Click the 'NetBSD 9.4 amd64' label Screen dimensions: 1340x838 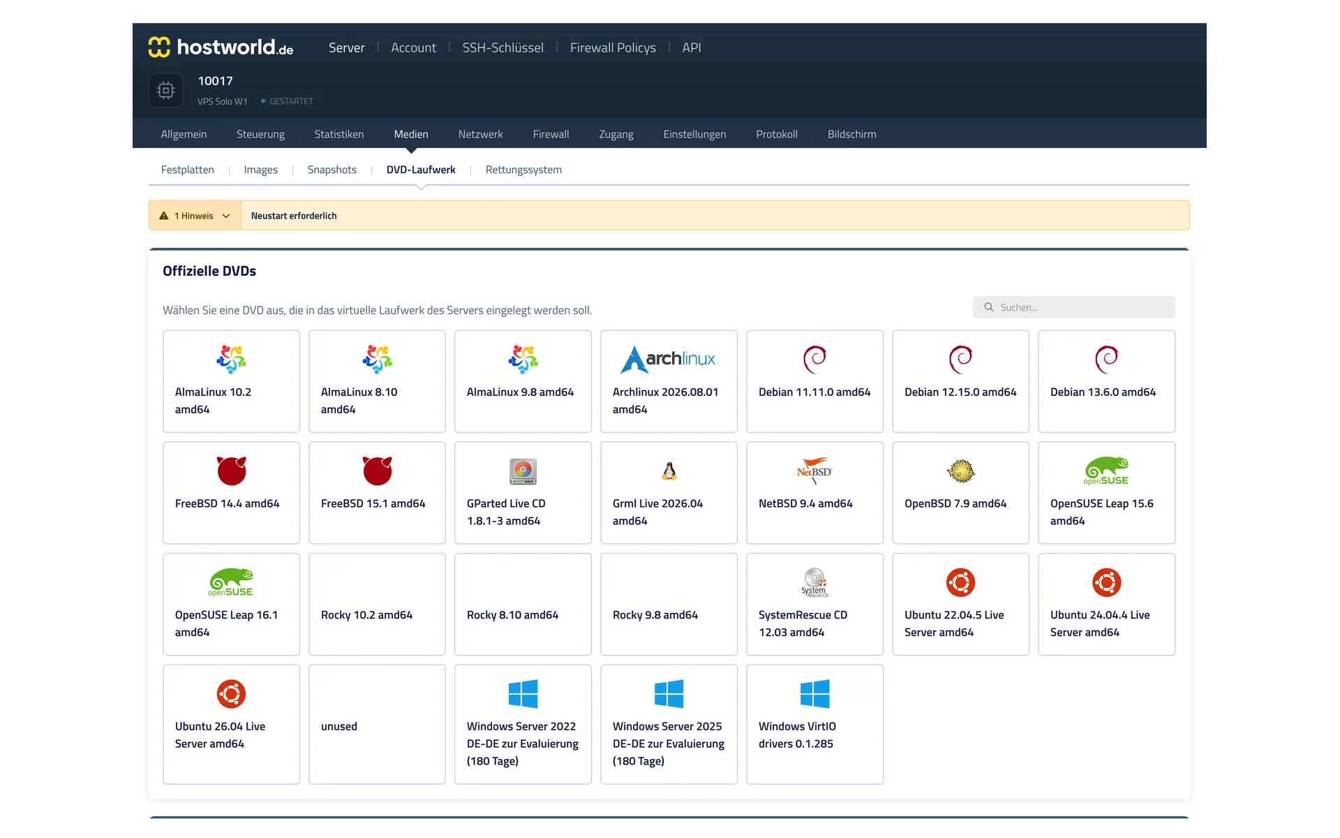click(805, 503)
